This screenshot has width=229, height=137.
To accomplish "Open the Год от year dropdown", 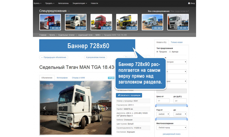I will click(x=163, y=114).
